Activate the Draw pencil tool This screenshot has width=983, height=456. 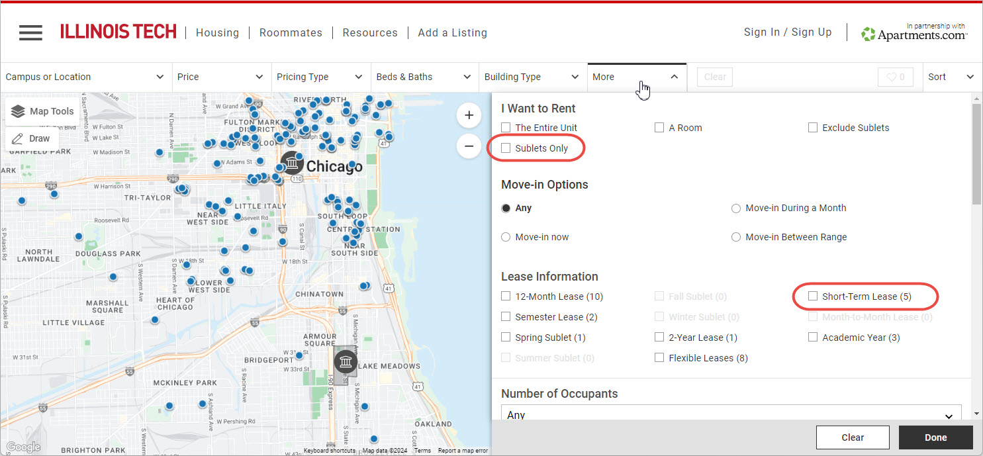point(18,139)
